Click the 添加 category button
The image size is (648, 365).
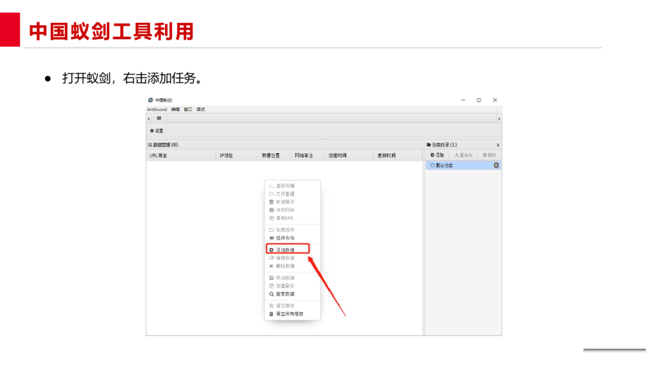pyautogui.click(x=437, y=155)
